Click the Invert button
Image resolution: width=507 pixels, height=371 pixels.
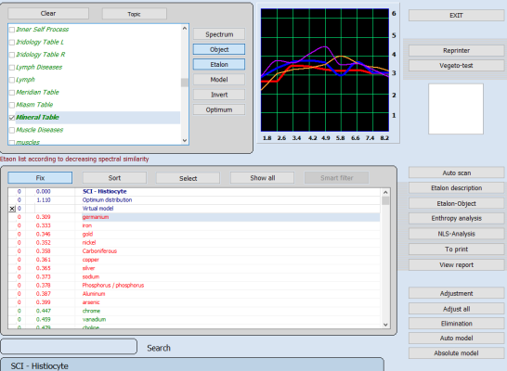point(219,95)
